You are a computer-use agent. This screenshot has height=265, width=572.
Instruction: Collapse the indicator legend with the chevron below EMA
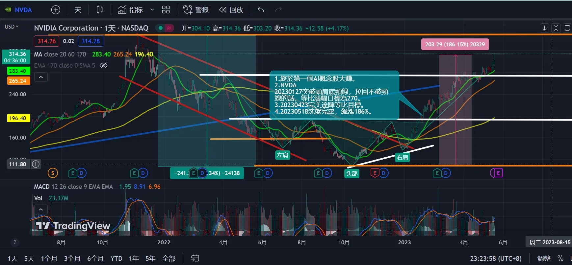coord(41,77)
